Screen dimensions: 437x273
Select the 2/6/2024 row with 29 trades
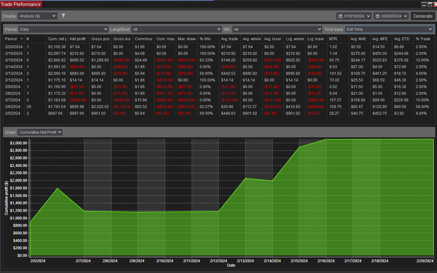click(x=219, y=107)
